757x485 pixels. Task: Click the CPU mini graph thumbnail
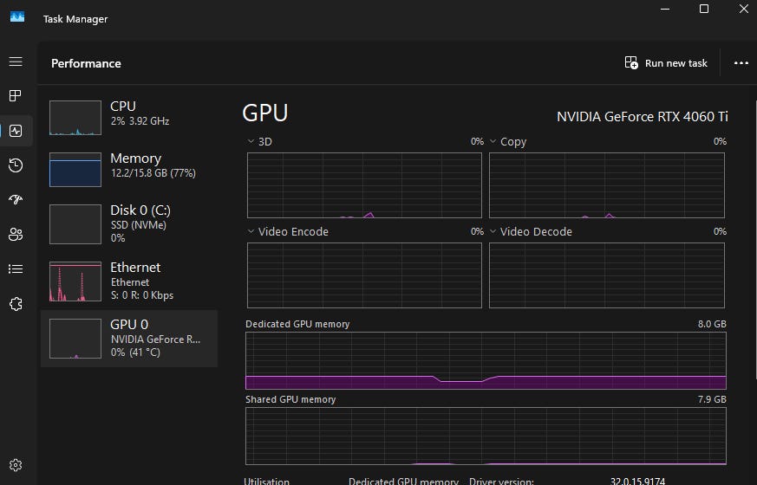tap(75, 118)
